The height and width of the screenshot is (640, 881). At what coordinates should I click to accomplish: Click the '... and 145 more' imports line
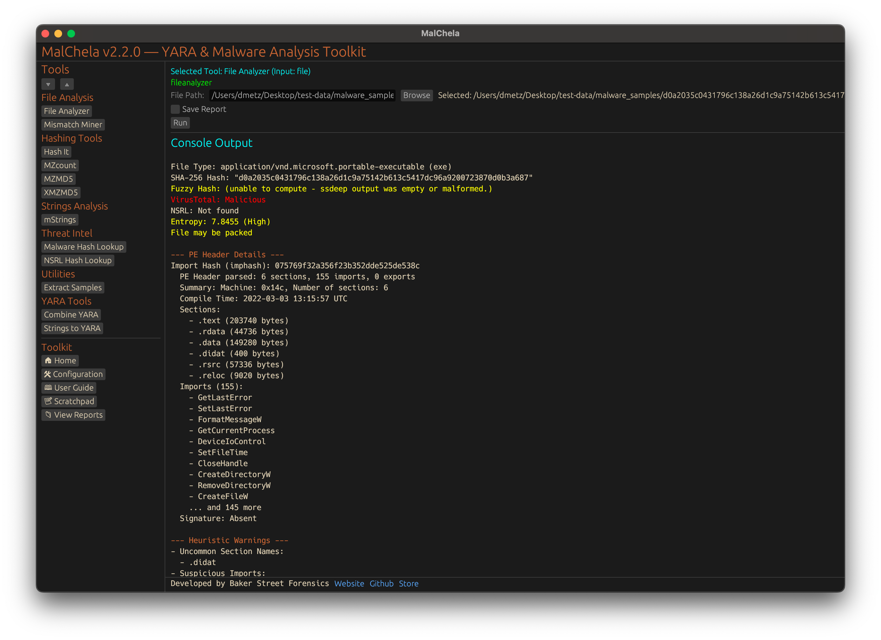coord(225,508)
